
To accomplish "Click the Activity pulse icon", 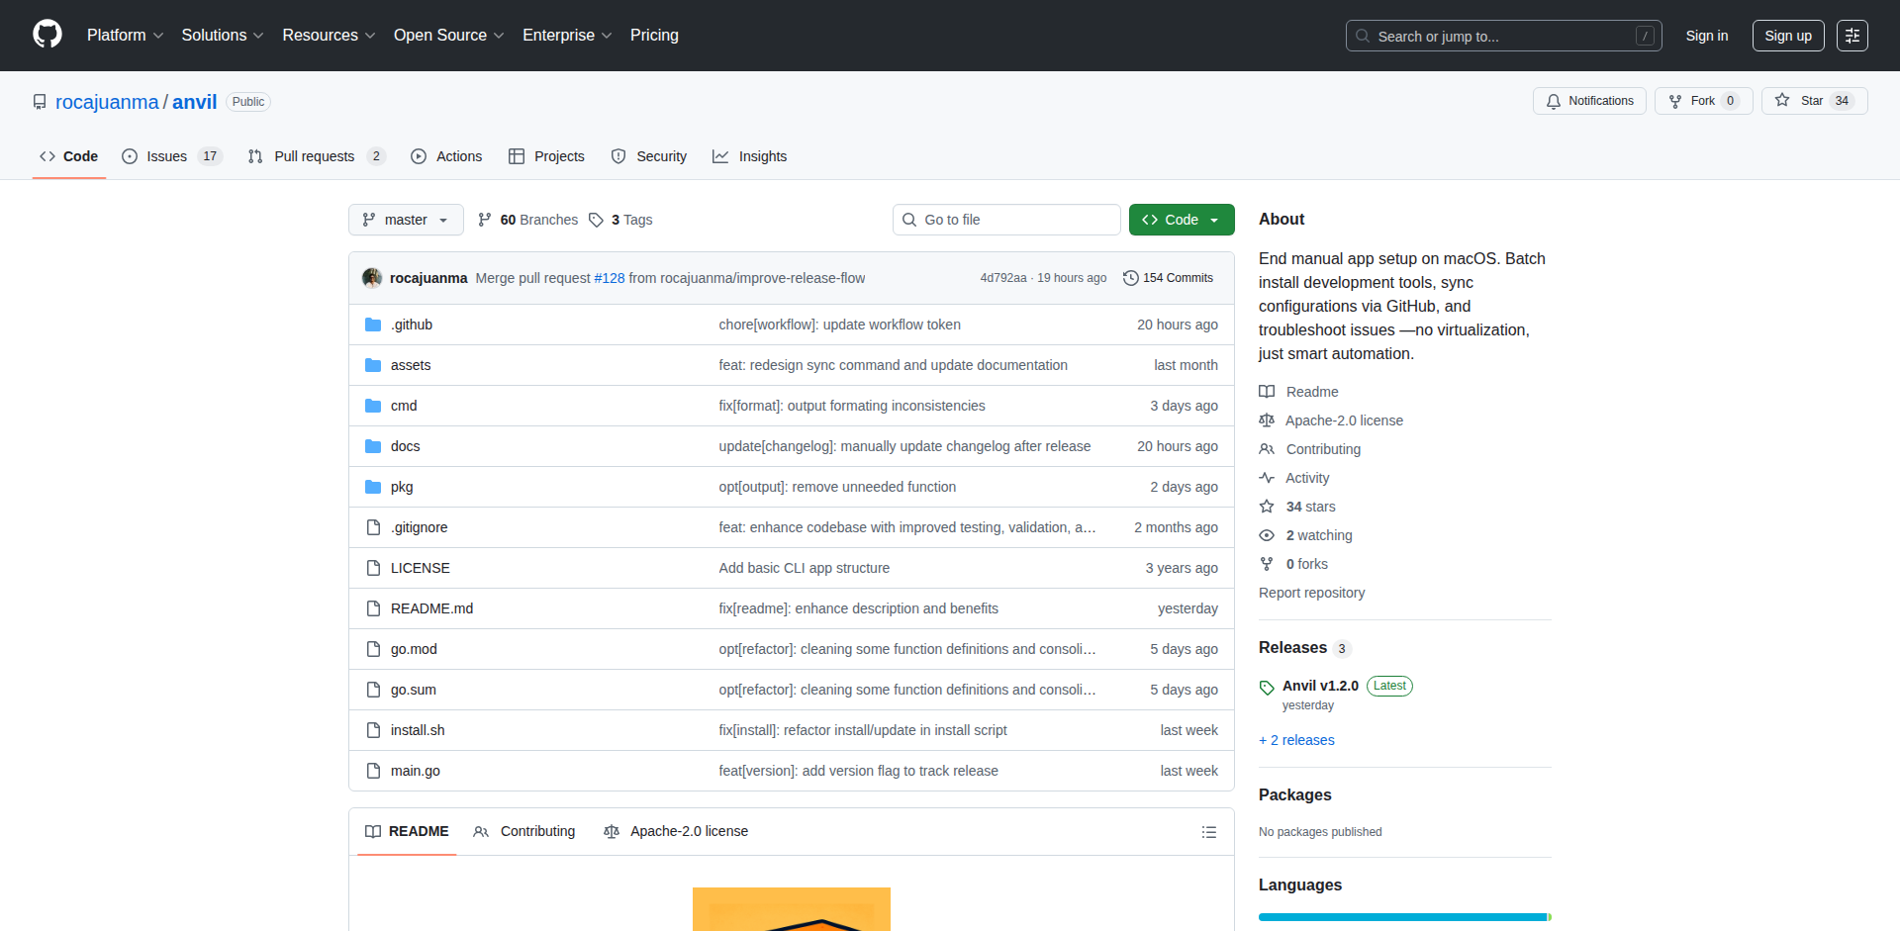I will (x=1267, y=478).
